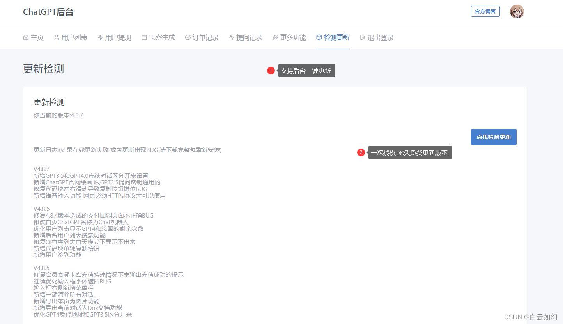563x324 pixels.
Task: Click the line 新增GPT3.5和GPT4.0连续对话区分开来设置
Action: click(x=91, y=176)
